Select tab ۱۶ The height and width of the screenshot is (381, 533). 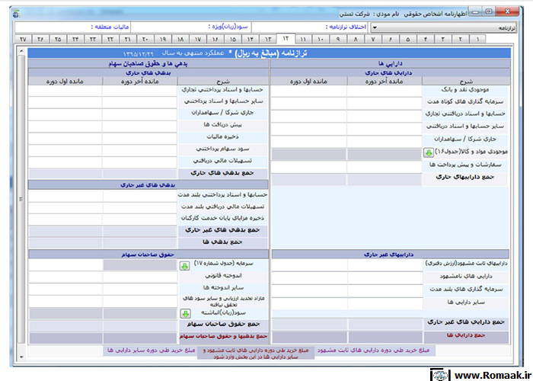(x=215, y=39)
